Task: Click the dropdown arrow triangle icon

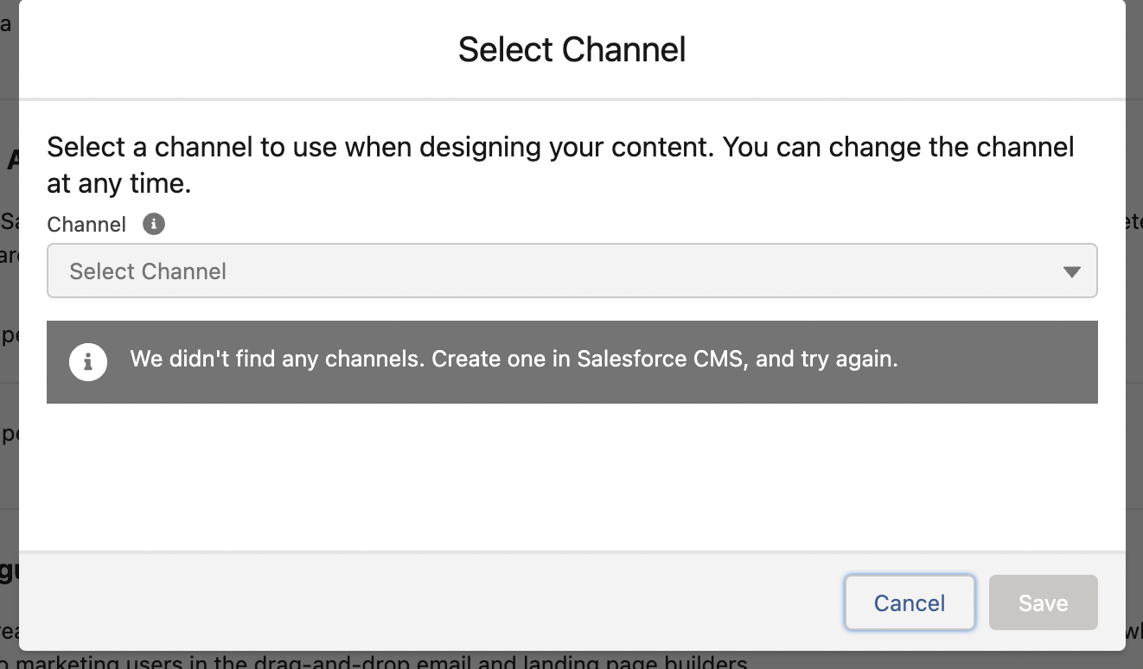Action: click(1072, 271)
